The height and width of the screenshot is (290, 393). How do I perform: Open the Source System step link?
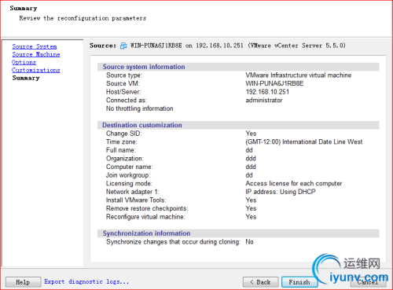(35, 46)
